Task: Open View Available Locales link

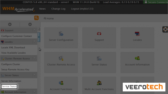Action: tap(13, 53)
